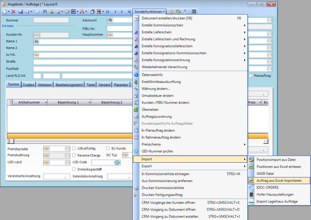
Task: Expand the UID-Land dropdown list
Action: (67, 162)
